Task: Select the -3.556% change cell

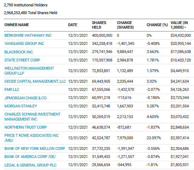Action: (153, 148)
